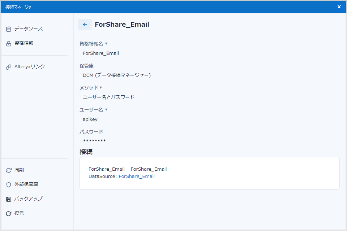Click the masked パスワード field
Viewport: 347px width, 231px height.
[94, 141]
